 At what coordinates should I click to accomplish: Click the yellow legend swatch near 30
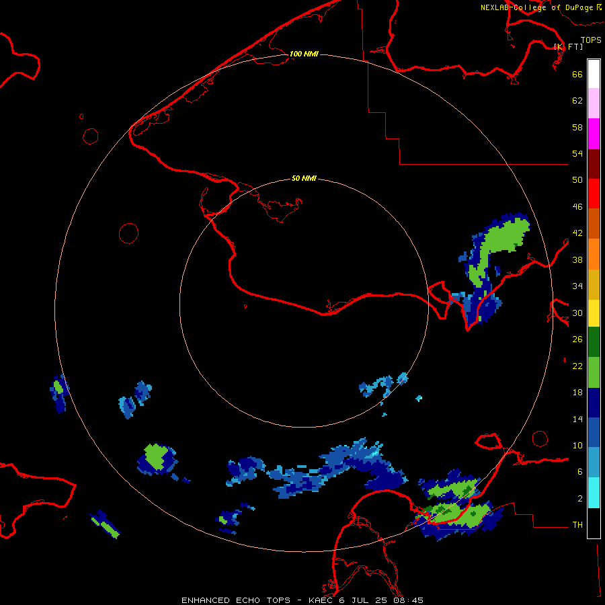pyautogui.click(x=594, y=313)
